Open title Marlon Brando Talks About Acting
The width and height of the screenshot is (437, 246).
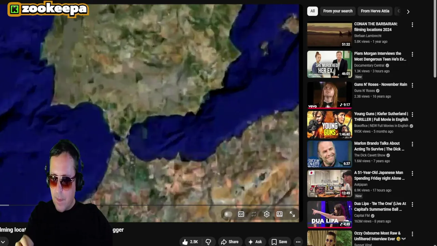click(x=379, y=146)
